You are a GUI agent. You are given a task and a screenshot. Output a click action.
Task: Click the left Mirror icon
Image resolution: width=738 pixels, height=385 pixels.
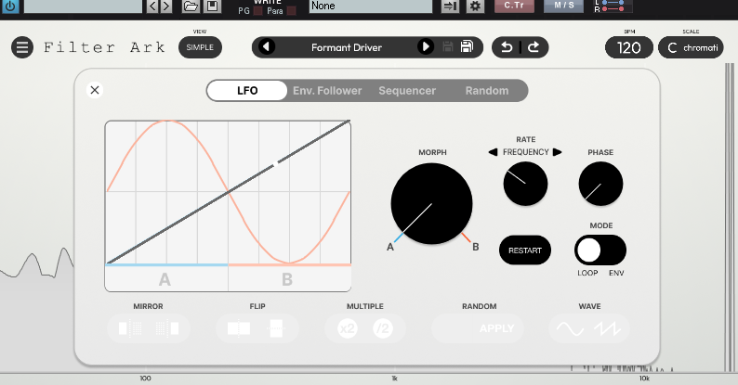pos(130,329)
